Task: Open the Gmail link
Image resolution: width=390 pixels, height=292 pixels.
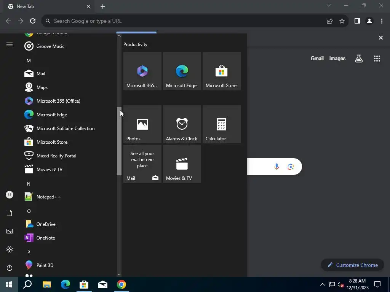Action: point(317,58)
